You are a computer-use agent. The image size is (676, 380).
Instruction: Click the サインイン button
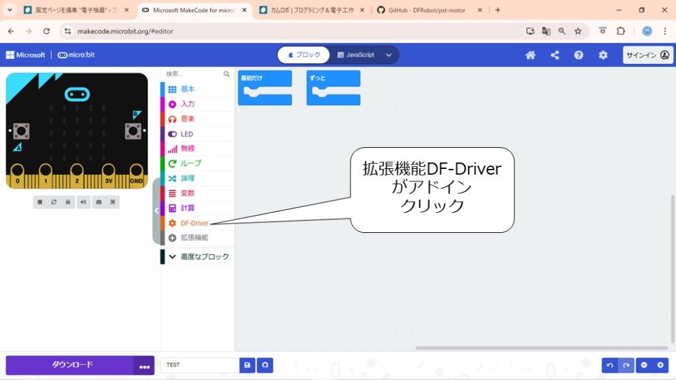[x=646, y=55]
